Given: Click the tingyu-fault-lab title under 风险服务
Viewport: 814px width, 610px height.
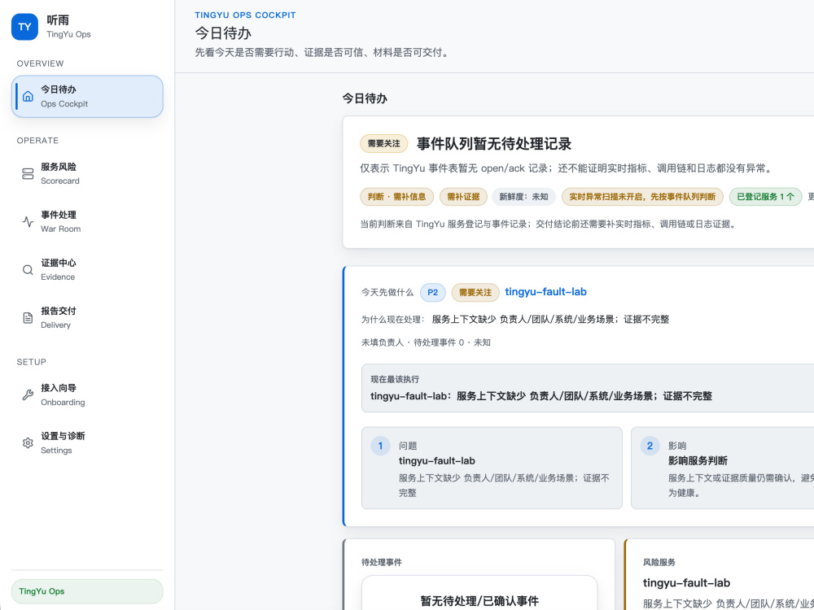Looking at the screenshot, I should [x=686, y=582].
